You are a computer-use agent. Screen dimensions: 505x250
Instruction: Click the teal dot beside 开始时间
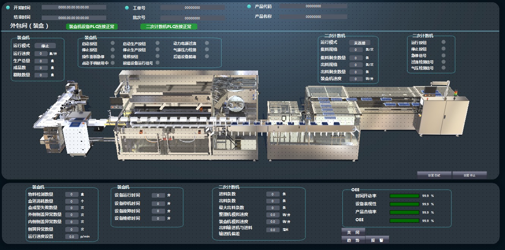click(8, 7)
